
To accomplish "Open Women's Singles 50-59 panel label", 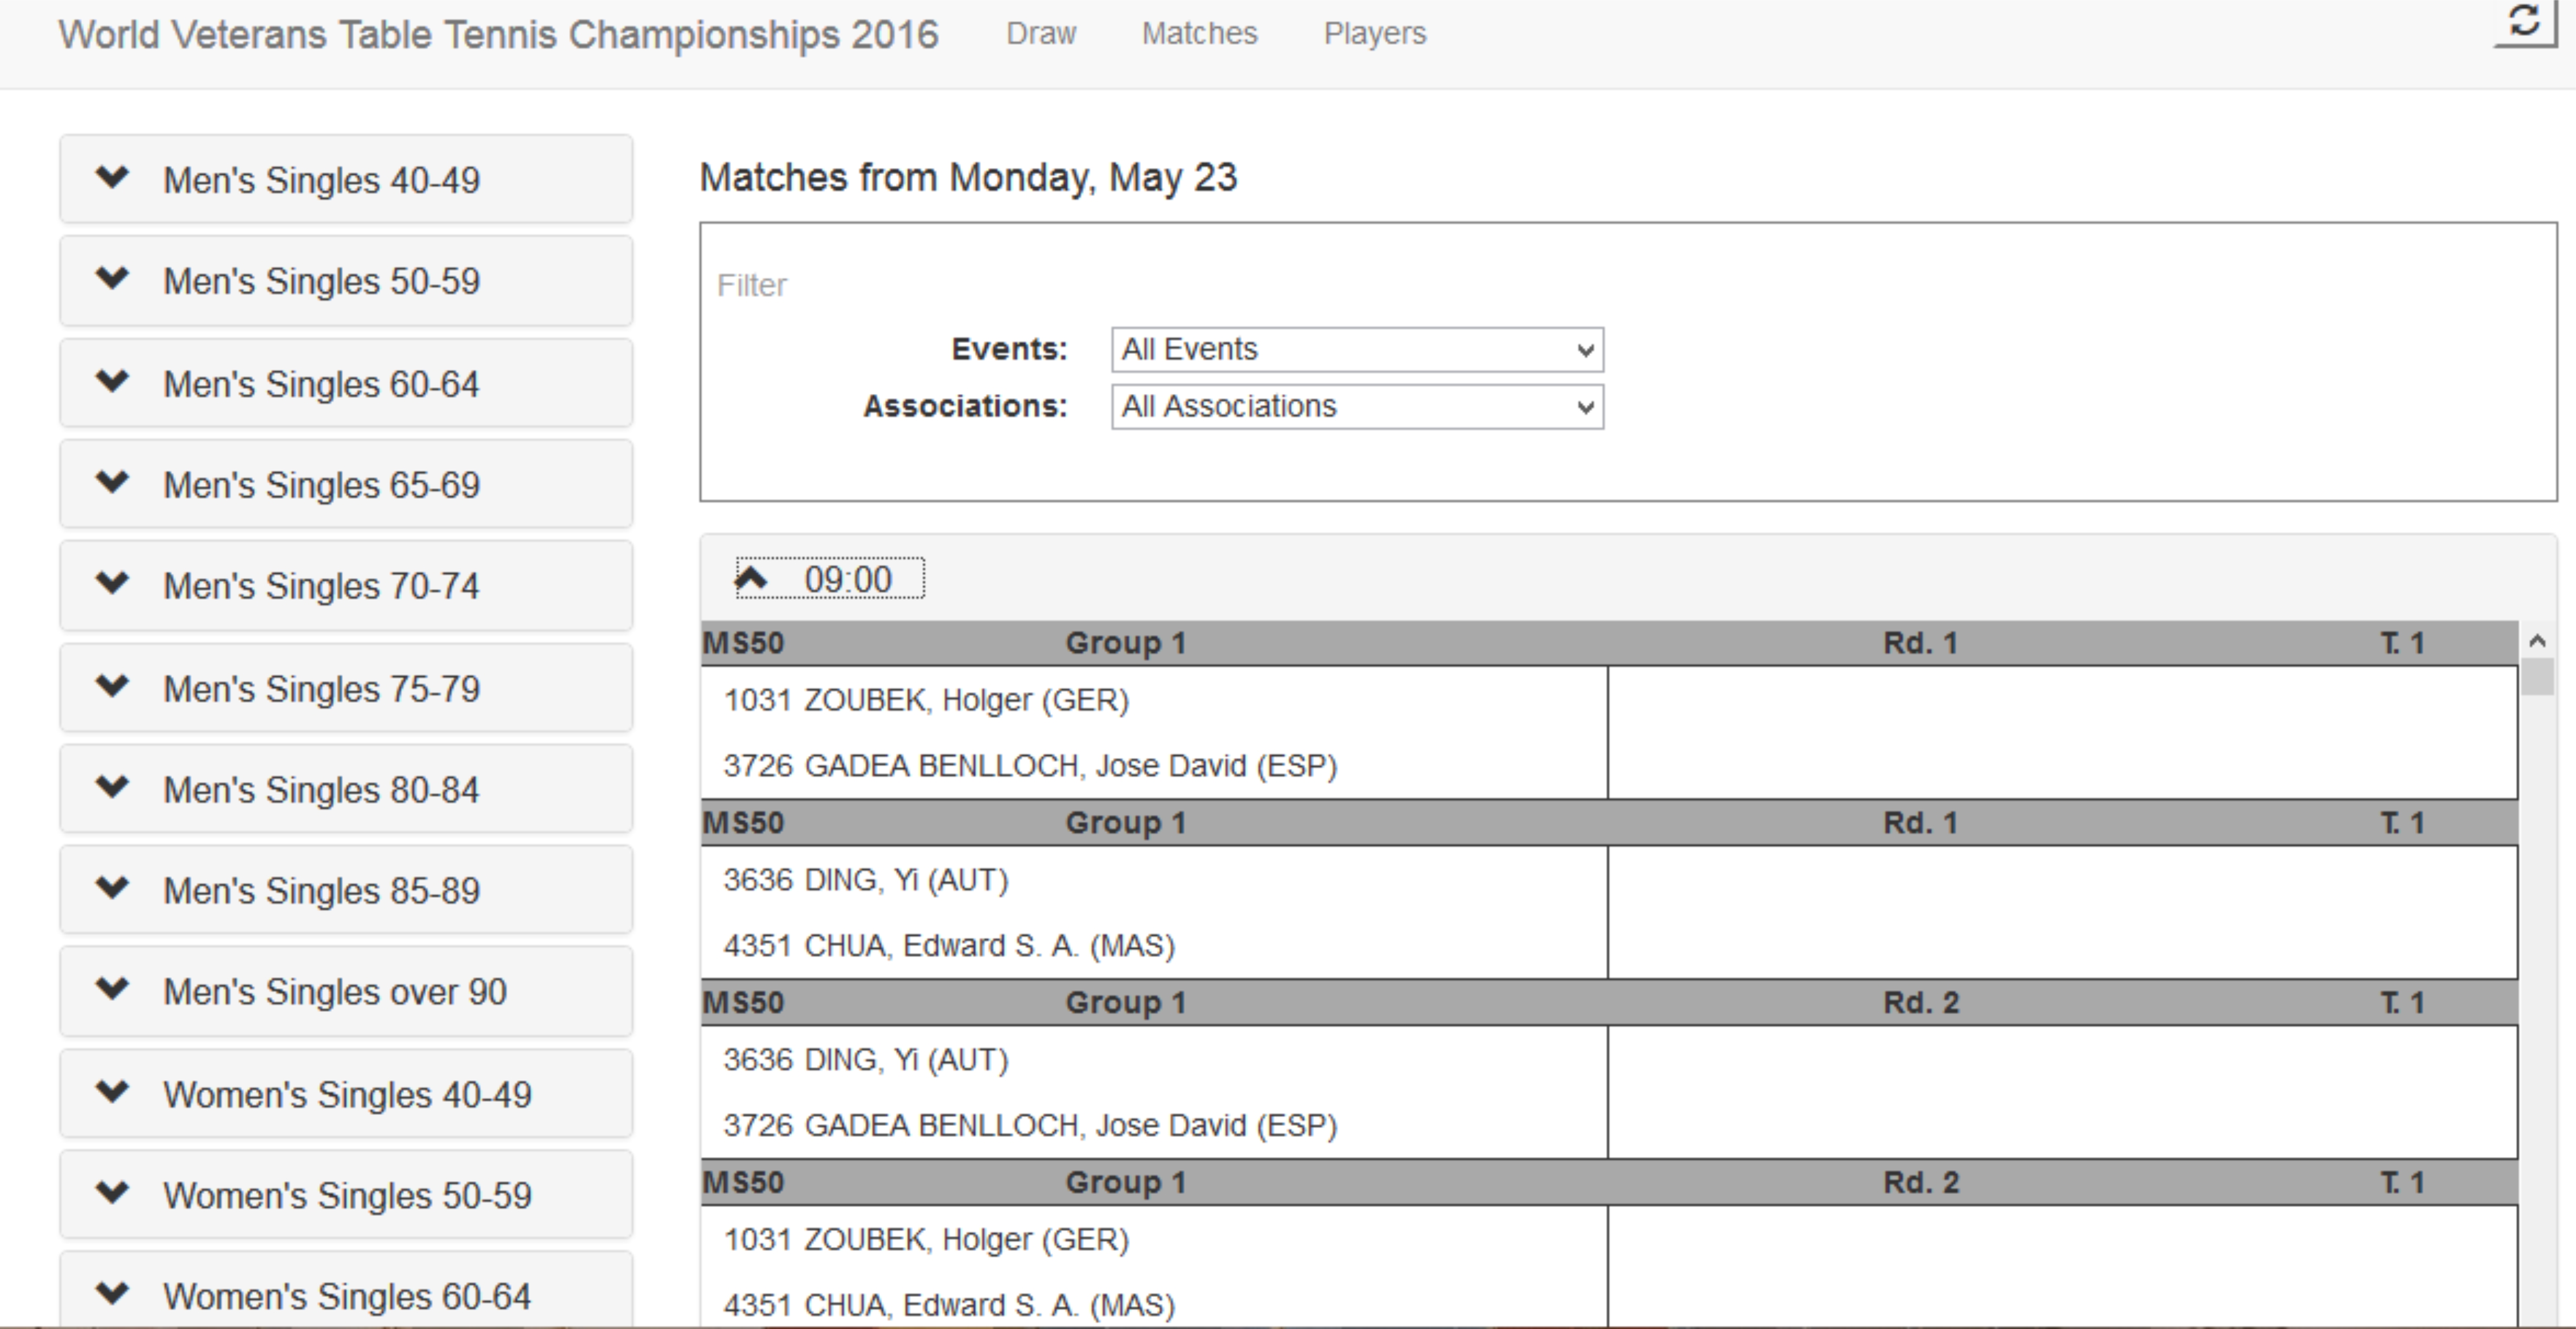I will (347, 1197).
